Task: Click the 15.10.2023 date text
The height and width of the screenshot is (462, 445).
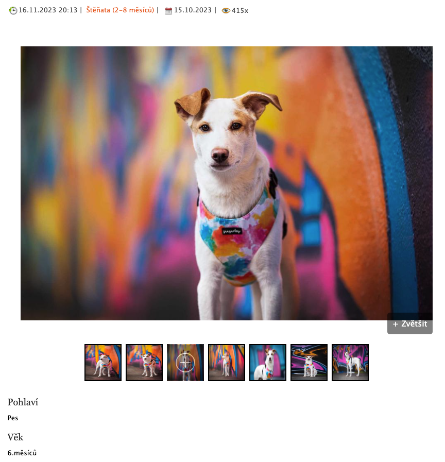Action: coord(193,10)
